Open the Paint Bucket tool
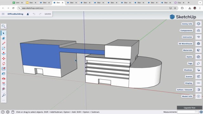 [x=3, y=74]
